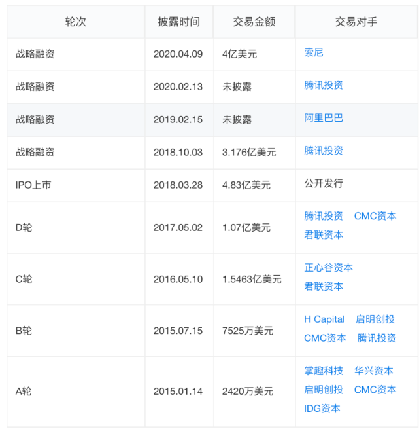
Task: Select the date cell 2020.04.09
Action: point(178,54)
